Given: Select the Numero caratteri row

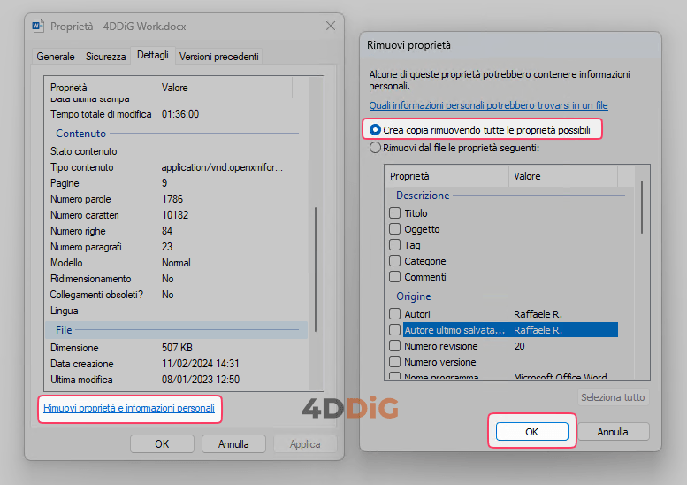Looking at the screenshot, I should coord(177,215).
